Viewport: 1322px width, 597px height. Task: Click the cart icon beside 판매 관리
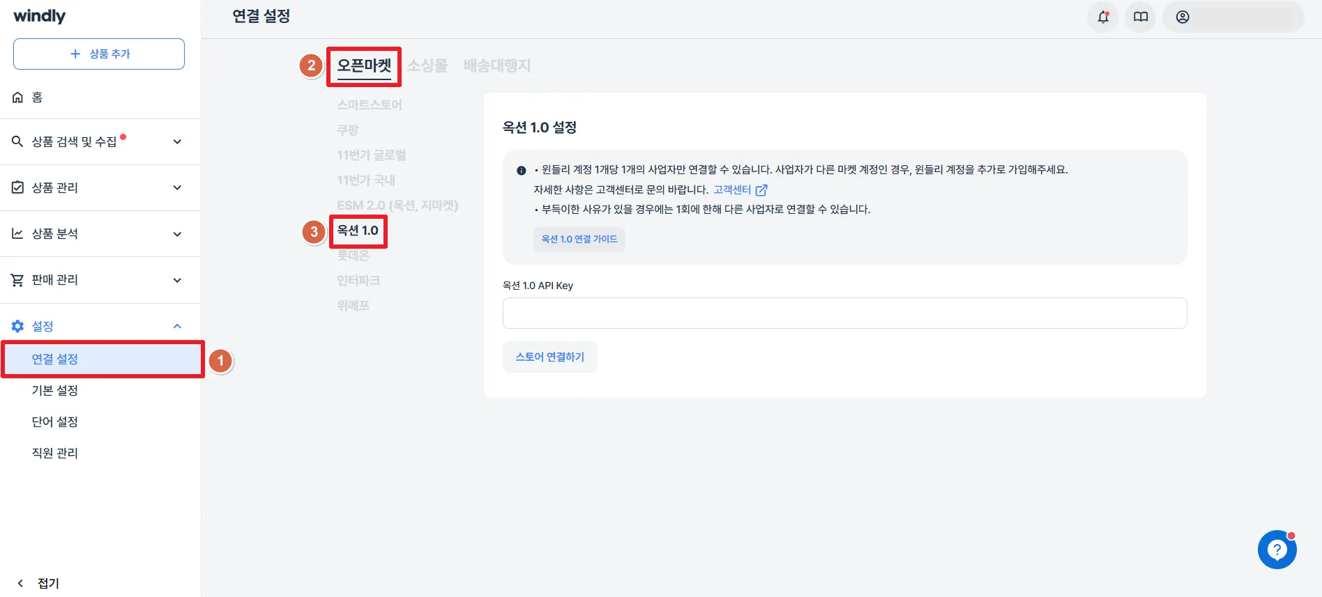coord(18,280)
